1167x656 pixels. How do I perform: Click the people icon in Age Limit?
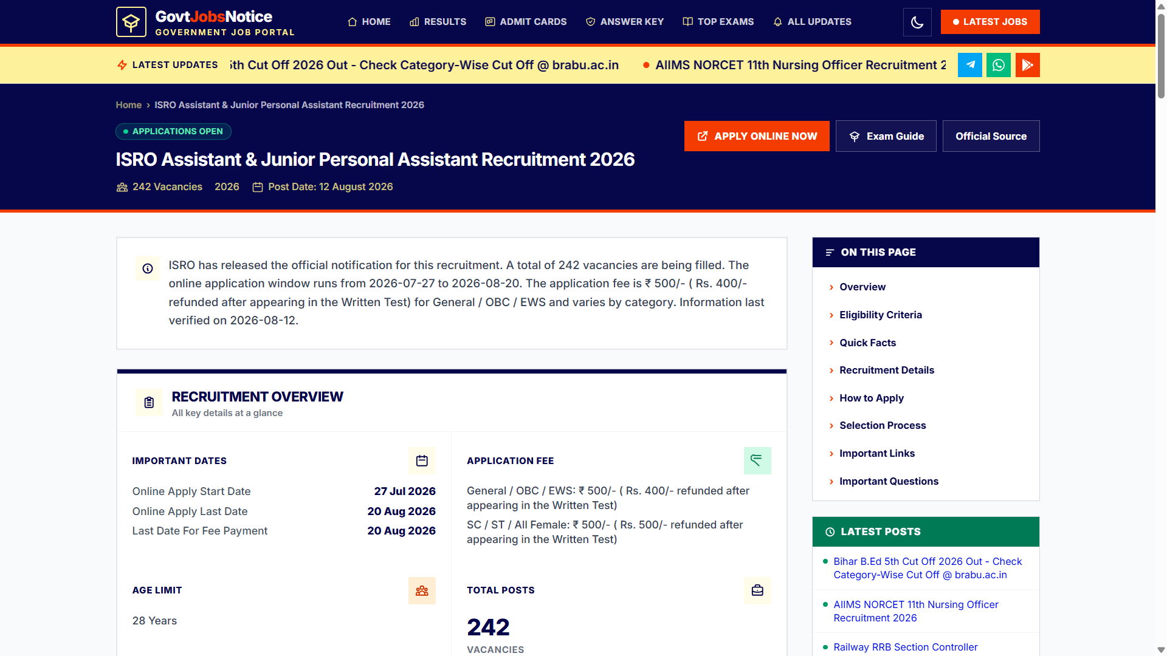coord(422,590)
